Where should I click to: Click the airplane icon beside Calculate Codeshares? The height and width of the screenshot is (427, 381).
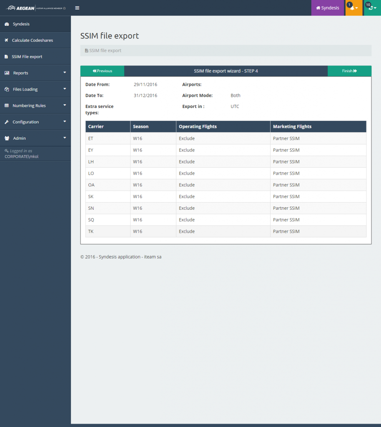tap(6, 40)
